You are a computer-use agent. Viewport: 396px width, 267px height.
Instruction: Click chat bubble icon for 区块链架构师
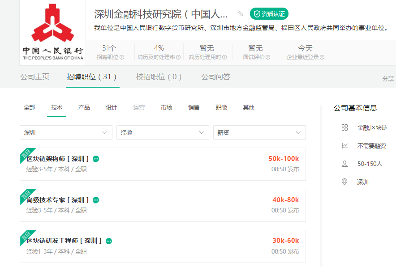(96, 159)
